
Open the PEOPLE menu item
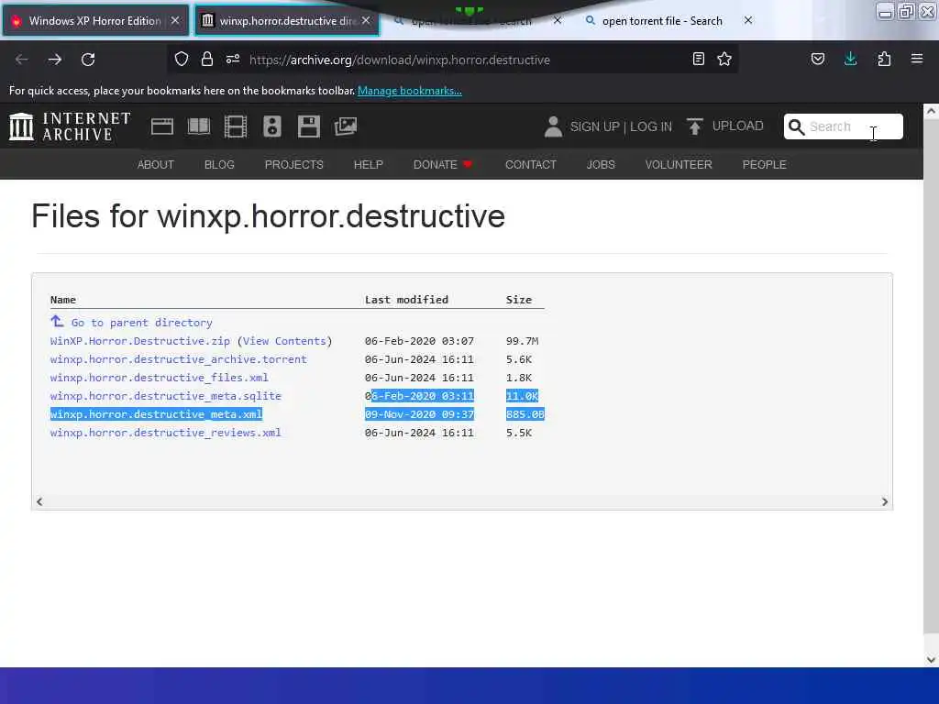click(764, 165)
